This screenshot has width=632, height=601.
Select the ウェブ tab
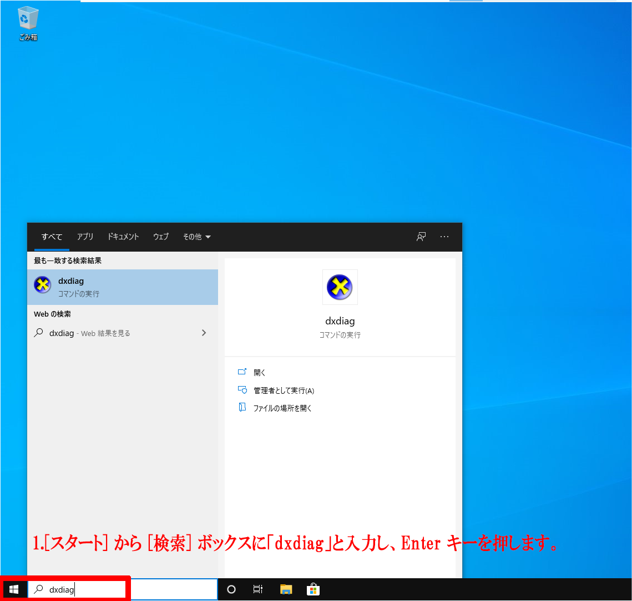pos(161,237)
